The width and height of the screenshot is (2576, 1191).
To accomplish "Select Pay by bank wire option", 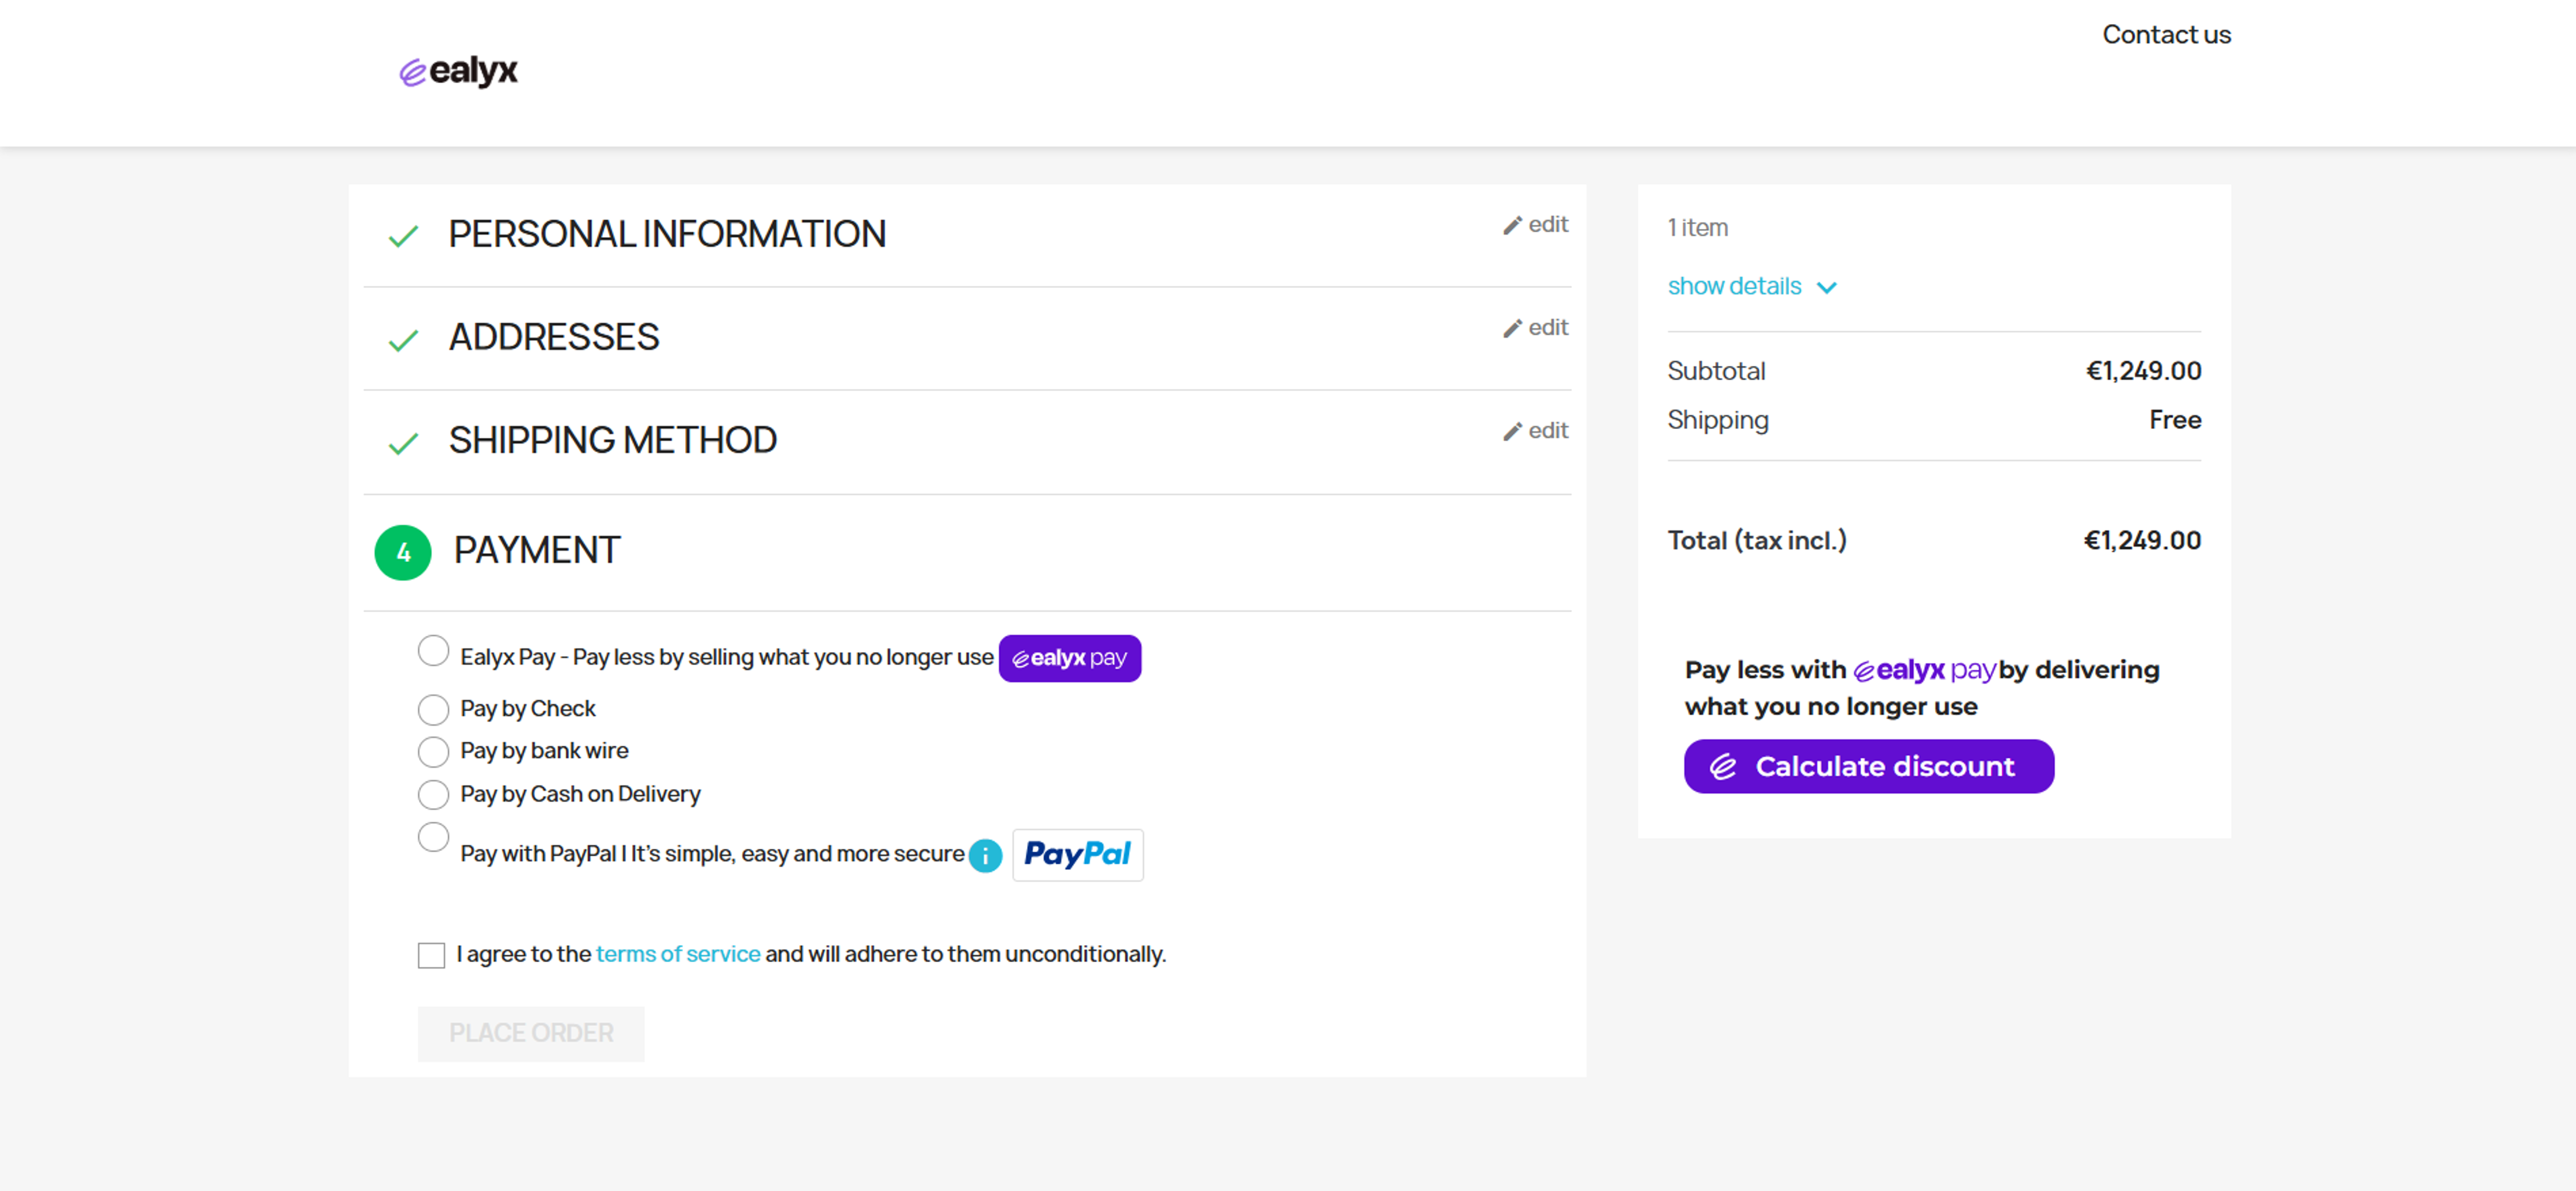I will point(433,751).
